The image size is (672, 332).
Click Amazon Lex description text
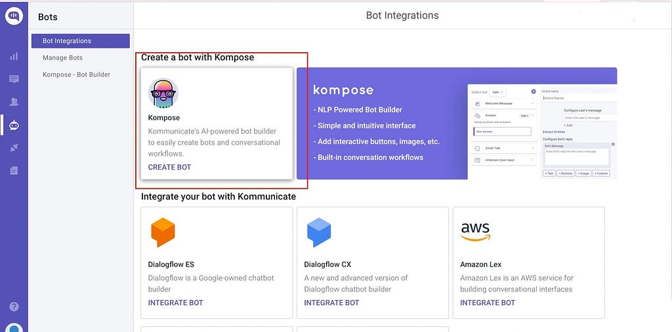516,284
